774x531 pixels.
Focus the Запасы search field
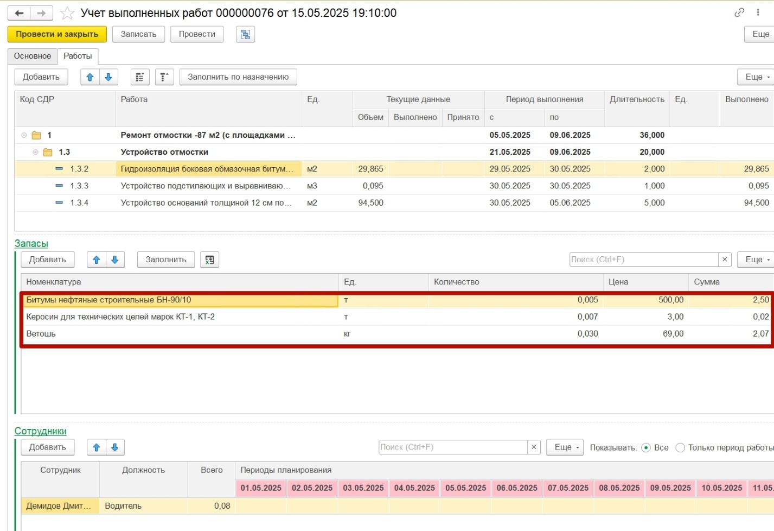(x=644, y=260)
